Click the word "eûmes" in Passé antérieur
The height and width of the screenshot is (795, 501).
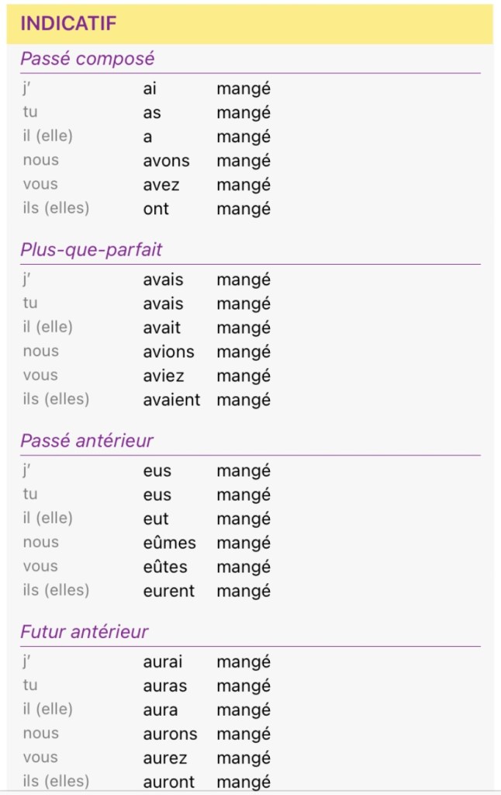tap(169, 543)
